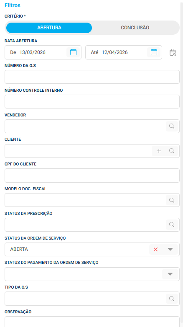Expand Status da Ordem de Serviço dropdown
The width and height of the screenshot is (183, 333).
pos(170,250)
